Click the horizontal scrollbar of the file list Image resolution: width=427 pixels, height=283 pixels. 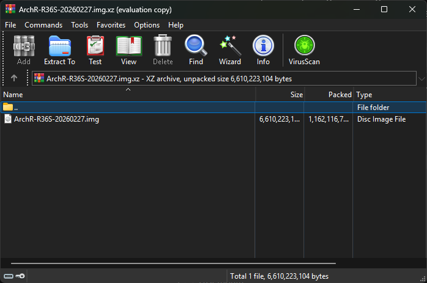(x=173, y=263)
